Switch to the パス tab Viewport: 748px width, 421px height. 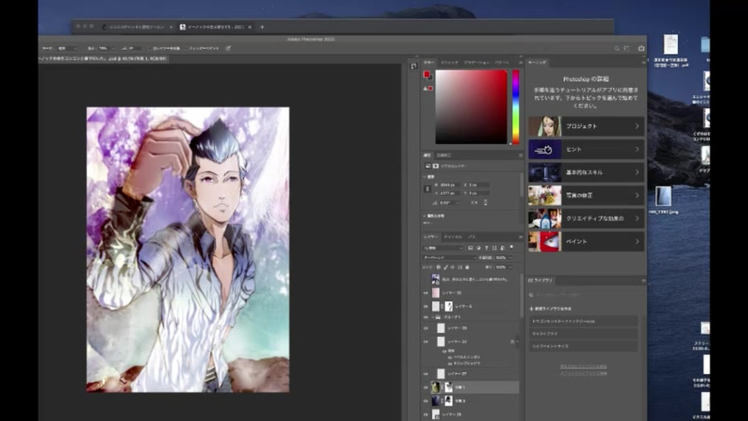click(x=471, y=237)
